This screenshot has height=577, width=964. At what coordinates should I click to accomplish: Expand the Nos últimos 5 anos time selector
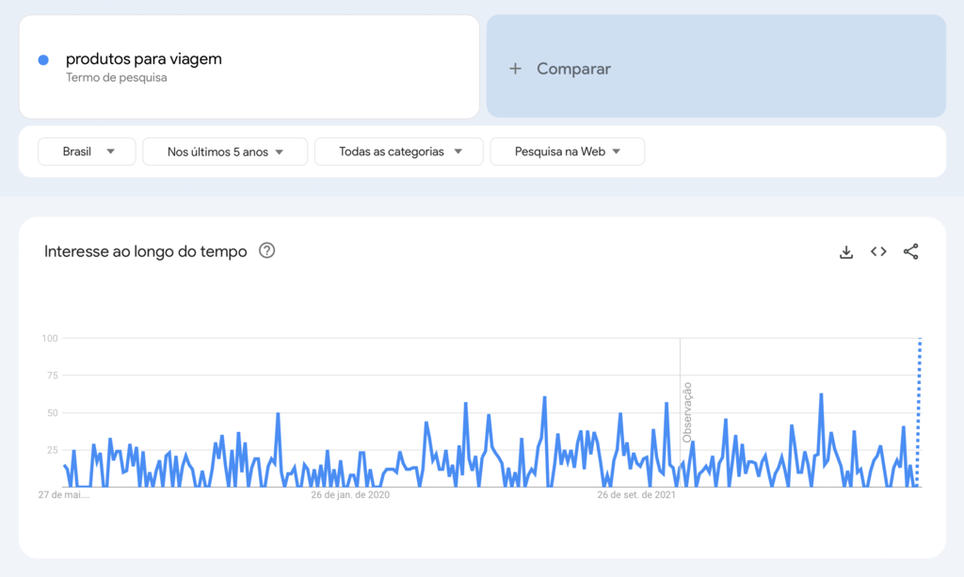point(225,151)
